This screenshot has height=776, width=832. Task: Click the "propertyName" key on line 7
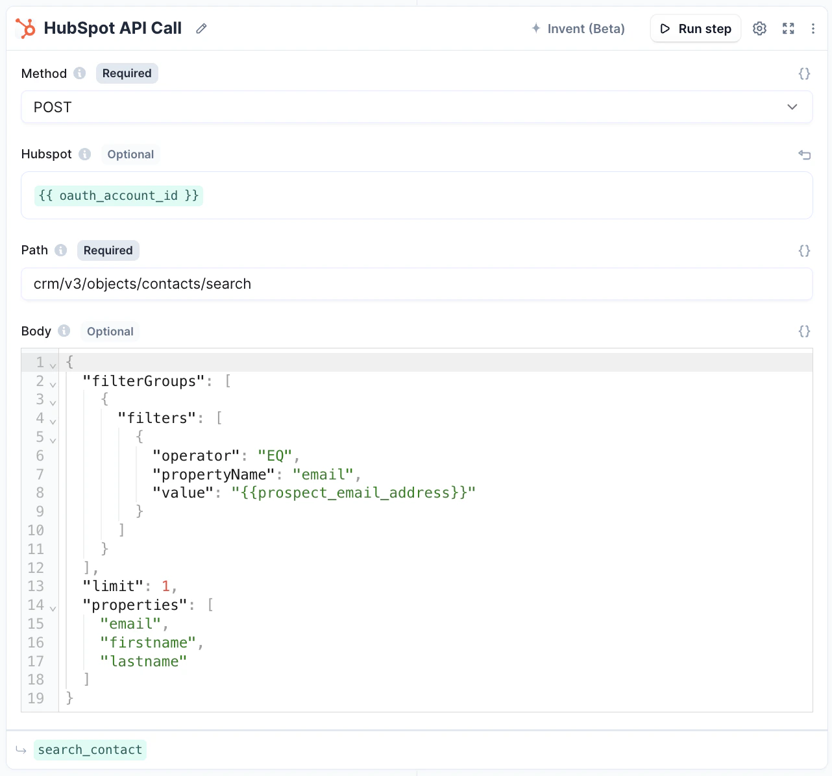[x=214, y=475]
